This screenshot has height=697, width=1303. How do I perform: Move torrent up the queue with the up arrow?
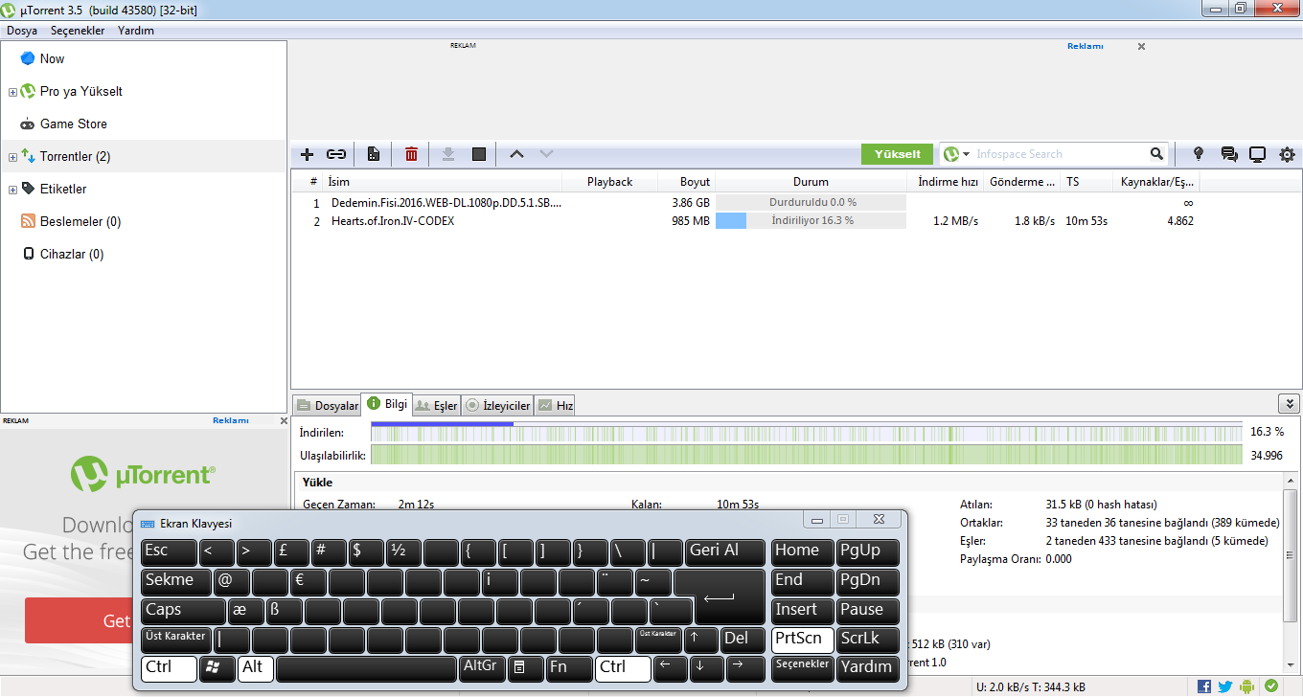point(516,154)
